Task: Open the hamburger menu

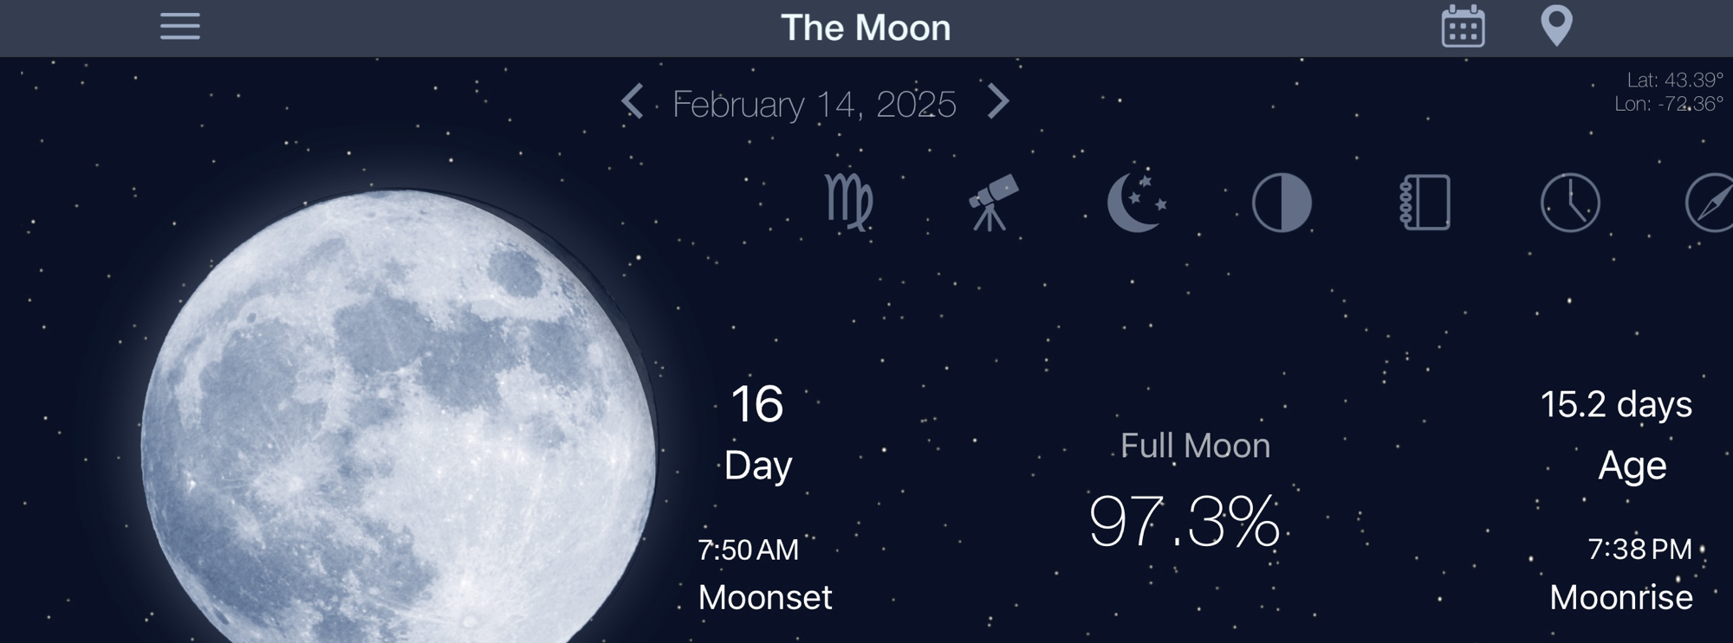Action: click(x=180, y=27)
